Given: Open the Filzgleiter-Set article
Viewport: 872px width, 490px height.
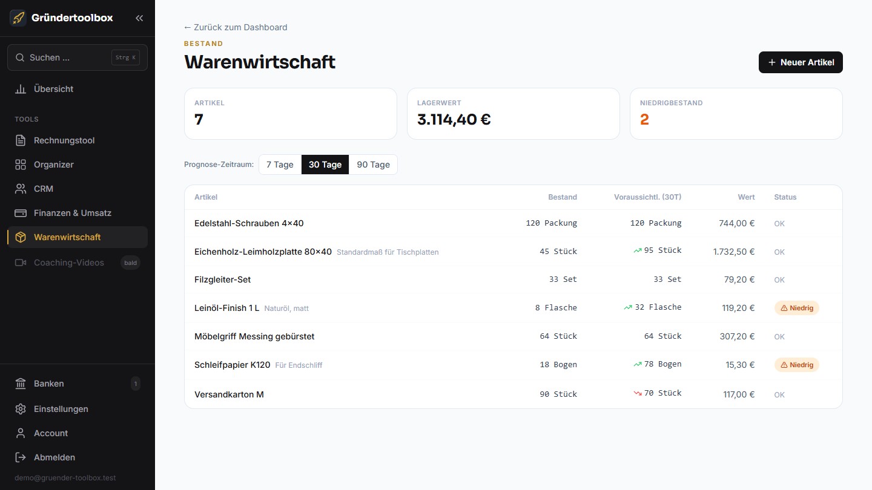Looking at the screenshot, I should tap(514, 279).
